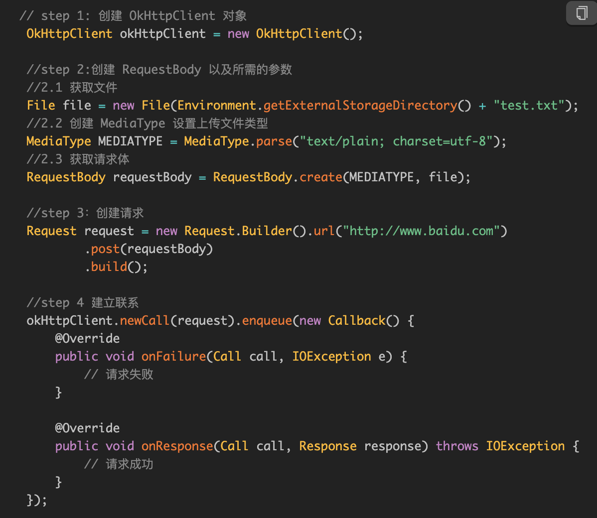This screenshot has height=518, width=597.
Task: Click 'Request.Builder()' in step 3
Action: point(245,231)
